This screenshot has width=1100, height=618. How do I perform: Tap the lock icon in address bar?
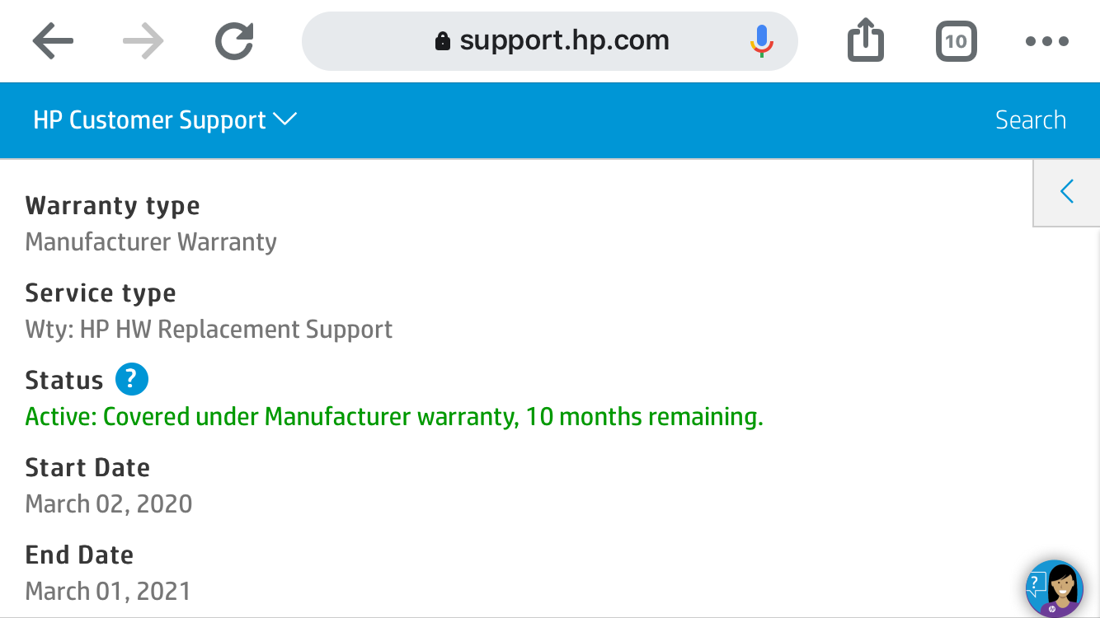point(443,41)
